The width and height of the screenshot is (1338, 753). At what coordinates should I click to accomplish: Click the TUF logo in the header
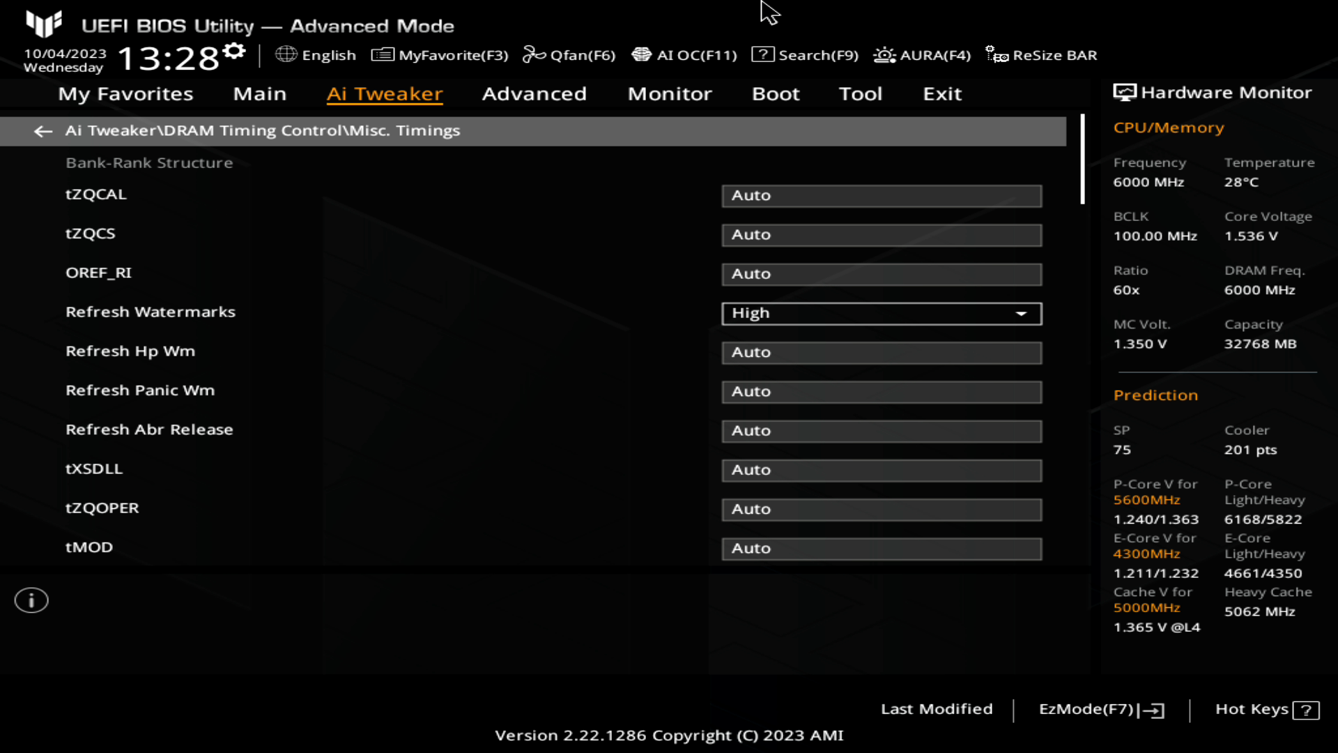tap(43, 24)
